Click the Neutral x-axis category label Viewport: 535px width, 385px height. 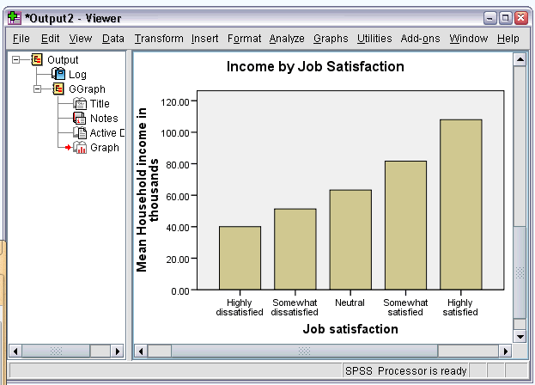(x=350, y=302)
